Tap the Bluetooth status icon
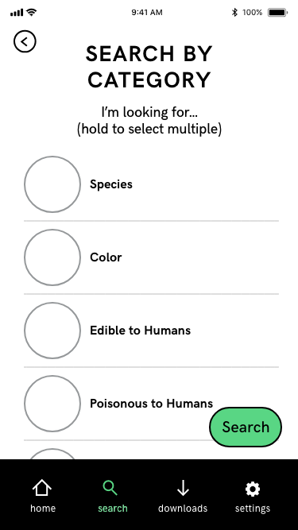The image size is (298, 530). tap(234, 13)
